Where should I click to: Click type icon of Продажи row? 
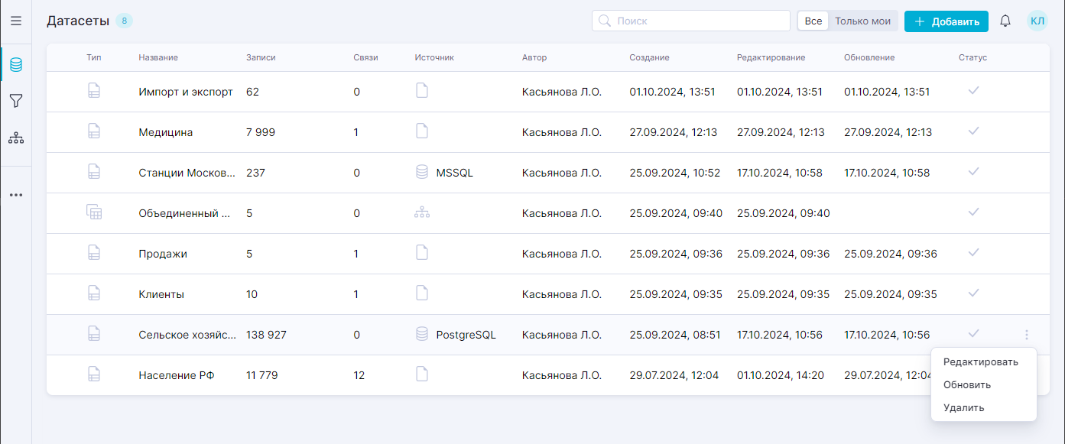93,253
